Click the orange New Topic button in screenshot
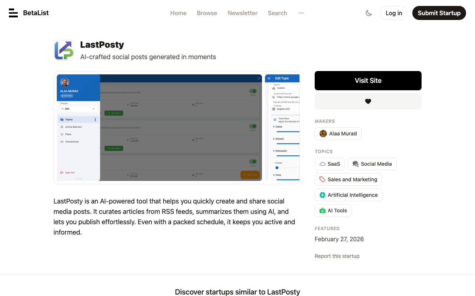475x296 pixels. click(250, 175)
